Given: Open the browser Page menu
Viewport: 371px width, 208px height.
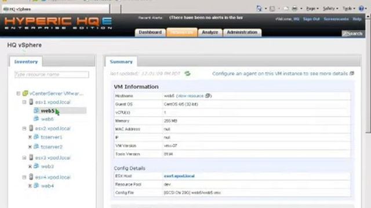Looking at the screenshot, I should 312,9.
